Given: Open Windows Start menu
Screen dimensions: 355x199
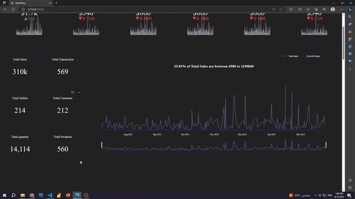Looking at the screenshot, I should 4,195.
